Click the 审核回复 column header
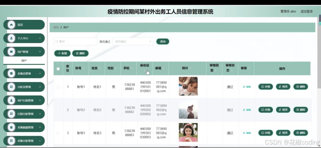The image size is (321, 148). click(x=214, y=68)
